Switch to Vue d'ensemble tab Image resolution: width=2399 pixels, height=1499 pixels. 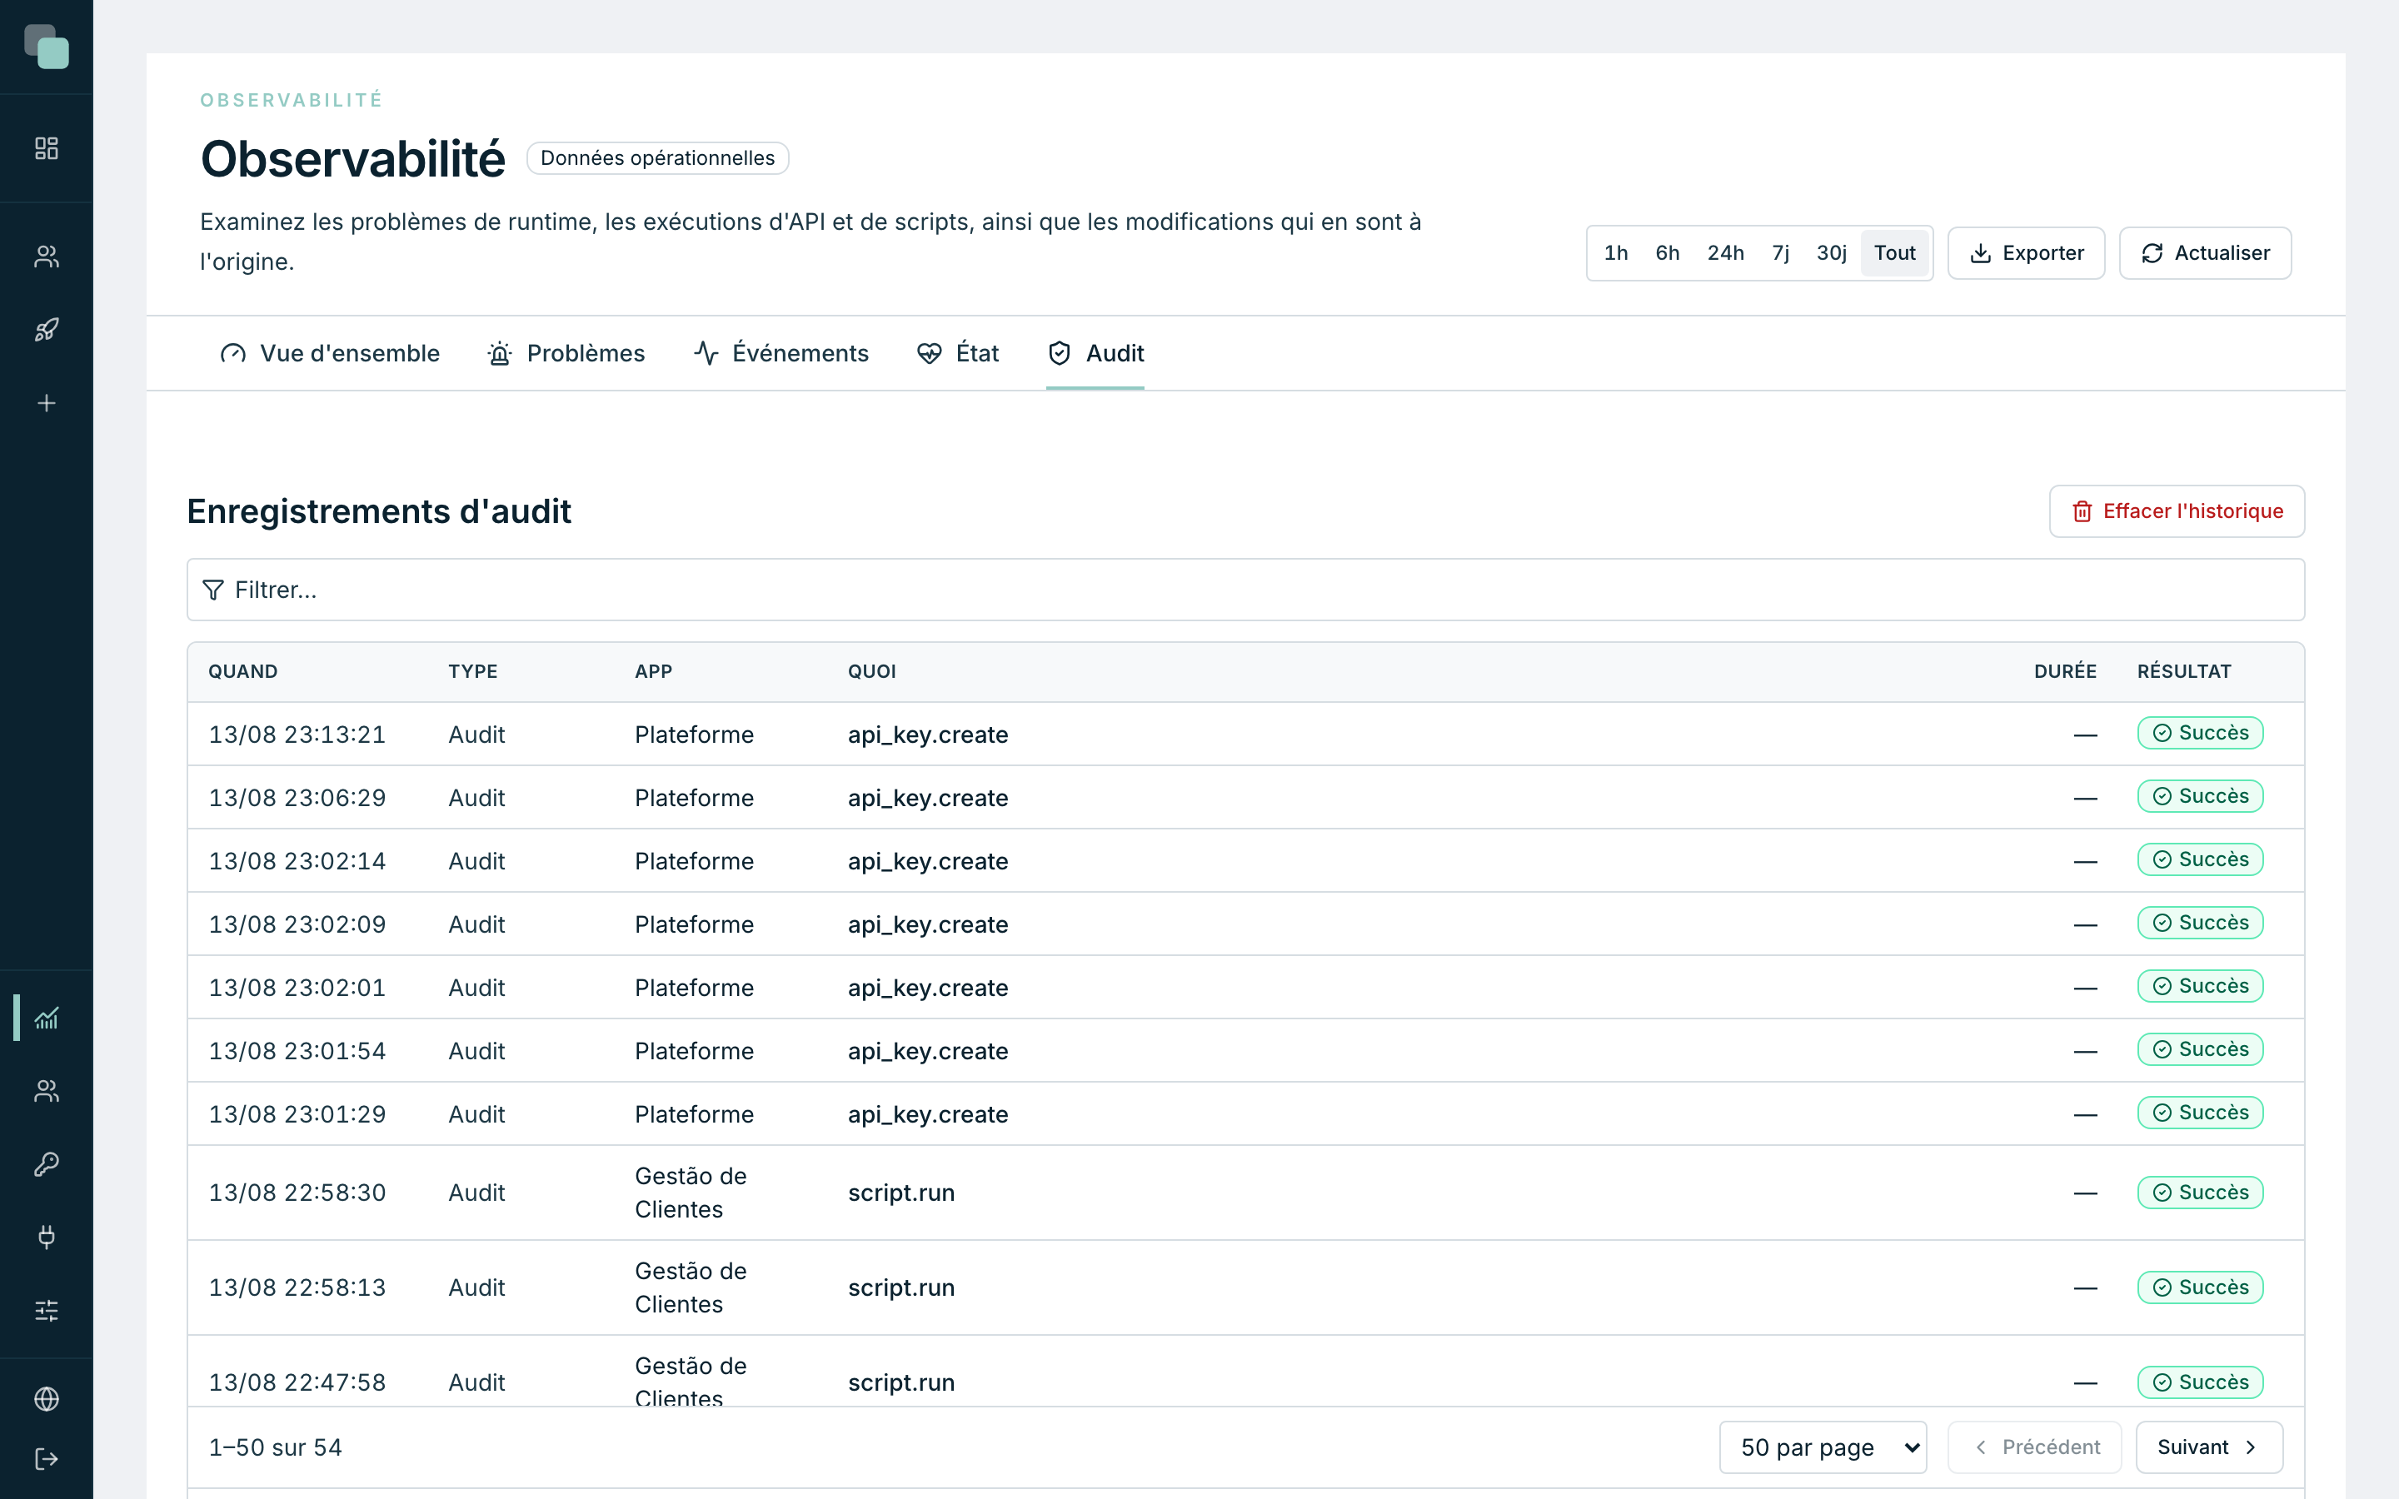click(x=329, y=354)
